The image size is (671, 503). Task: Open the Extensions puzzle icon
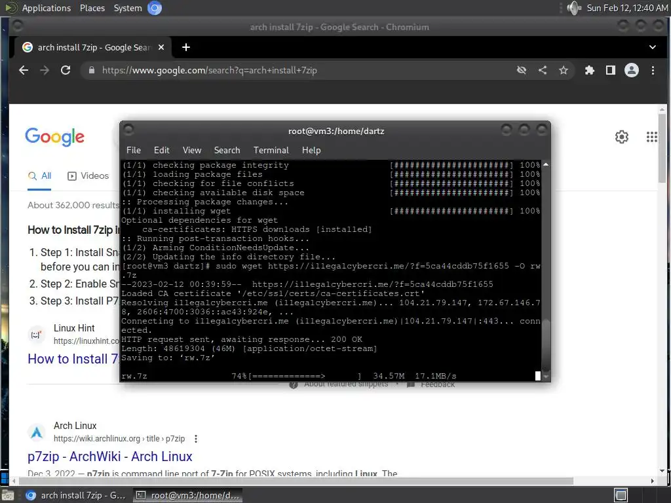pos(590,70)
